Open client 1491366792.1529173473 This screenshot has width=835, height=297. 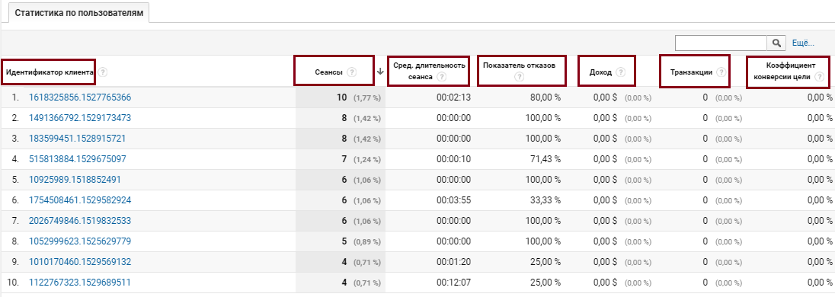[80, 117]
